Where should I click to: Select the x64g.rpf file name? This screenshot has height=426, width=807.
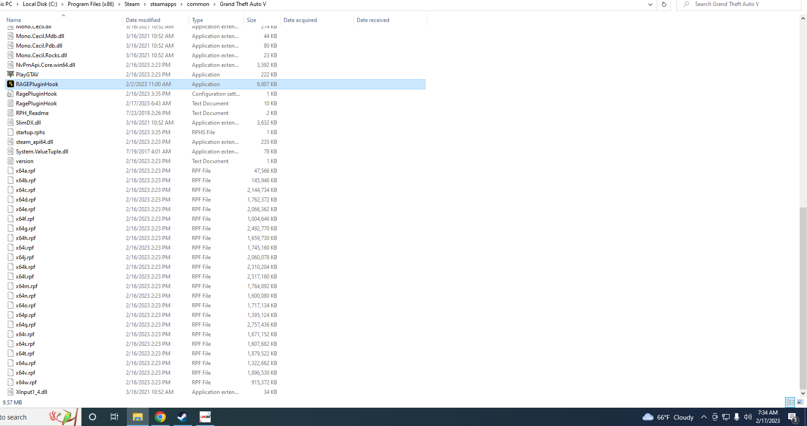[26, 229]
